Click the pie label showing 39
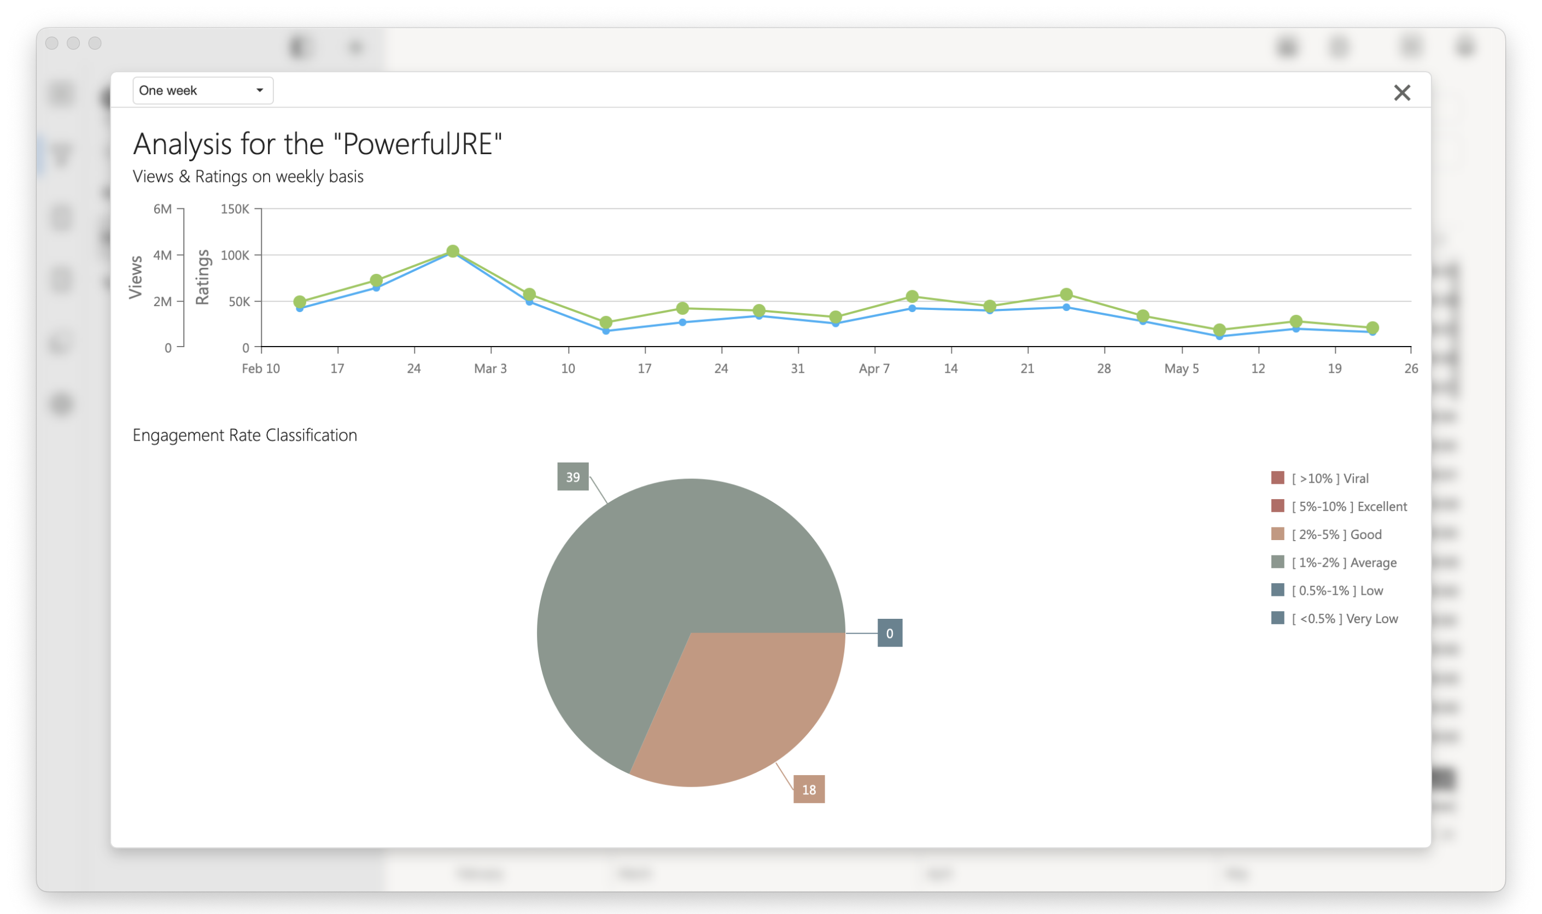The height and width of the screenshot is (914, 1542). pos(573,477)
